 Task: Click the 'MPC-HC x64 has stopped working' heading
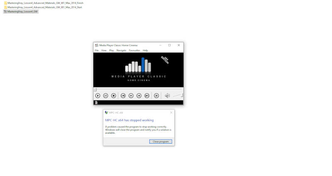point(129,120)
